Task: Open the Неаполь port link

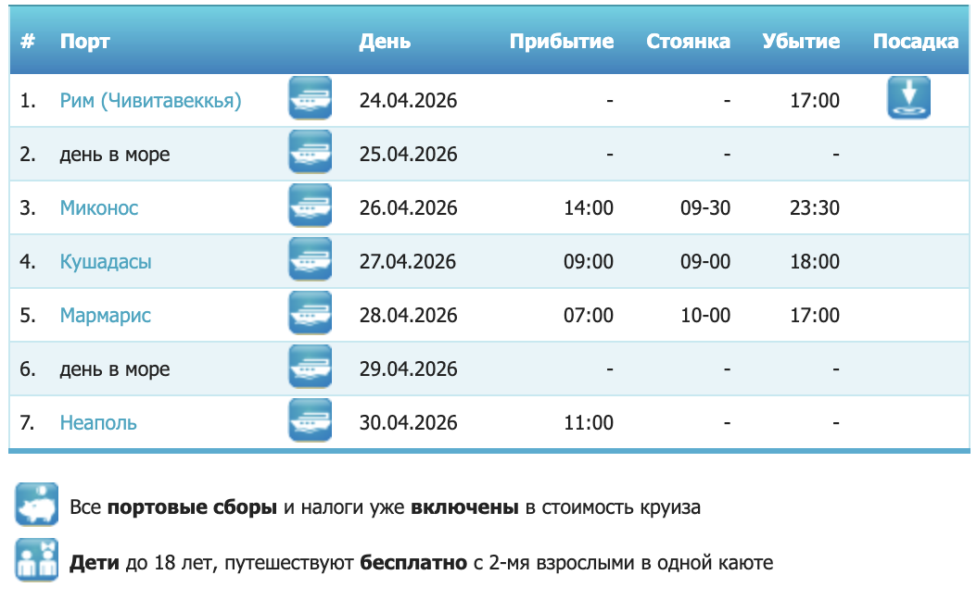Action: 98,422
